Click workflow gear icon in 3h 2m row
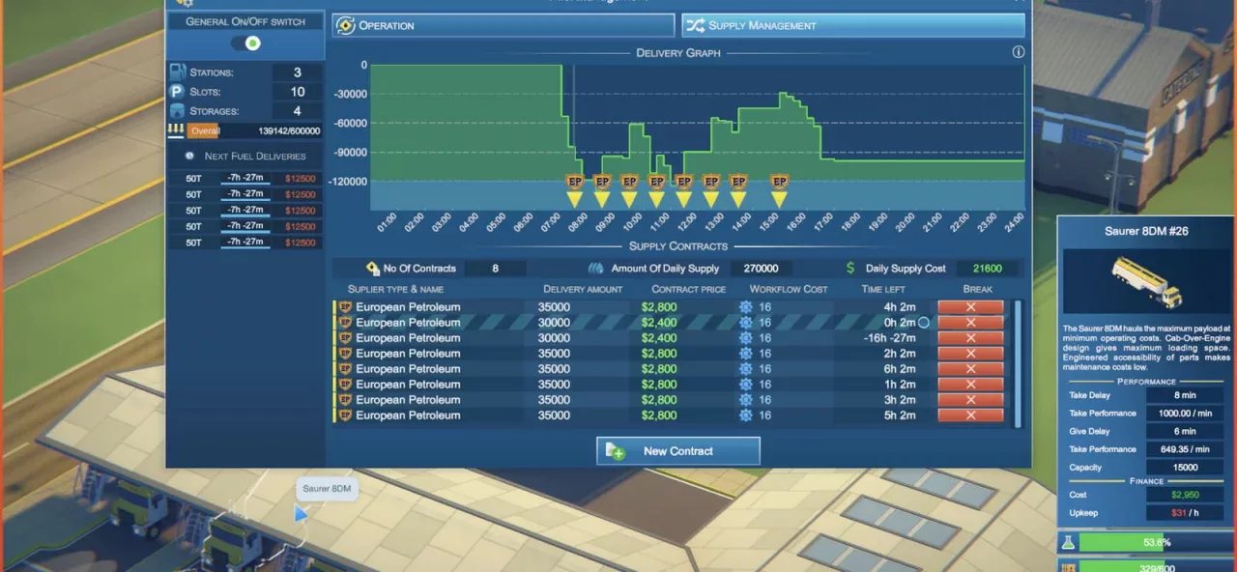 (x=745, y=400)
